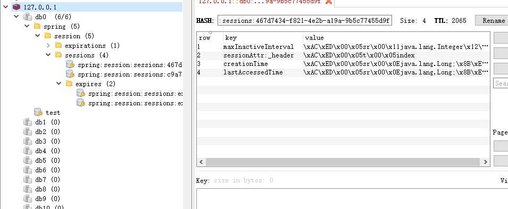The height and width of the screenshot is (209, 508).
Task: Click the search field beside the table
Action: coord(501,83)
